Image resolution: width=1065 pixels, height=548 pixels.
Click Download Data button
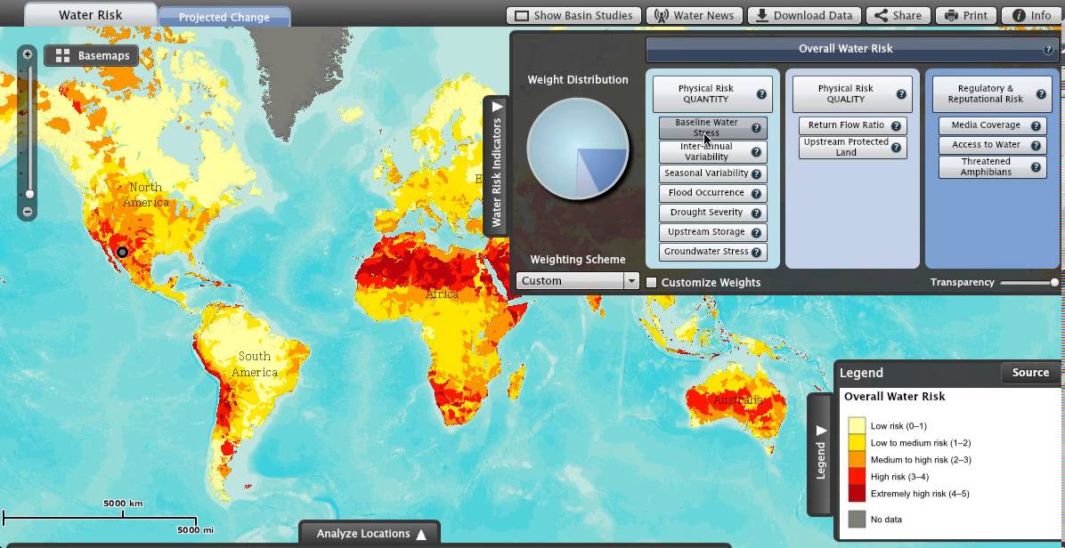coord(804,16)
